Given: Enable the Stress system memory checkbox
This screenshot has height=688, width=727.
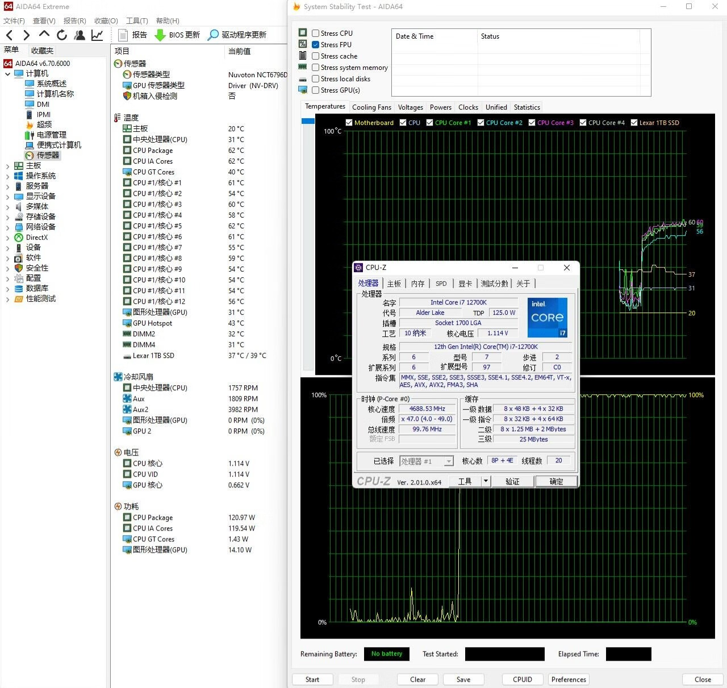Looking at the screenshot, I should (x=315, y=67).
